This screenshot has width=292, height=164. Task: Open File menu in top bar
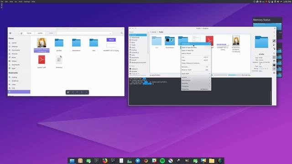[x=2, y=1]
